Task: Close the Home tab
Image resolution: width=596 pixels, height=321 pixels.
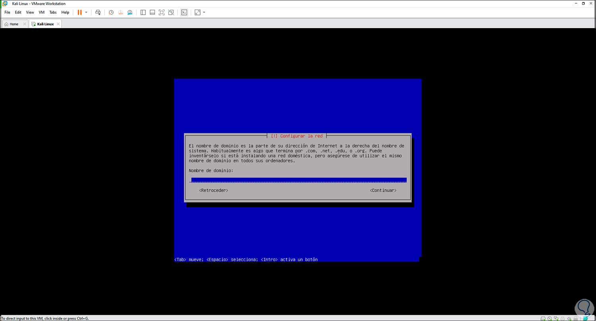Action: [x=25, y=24]
